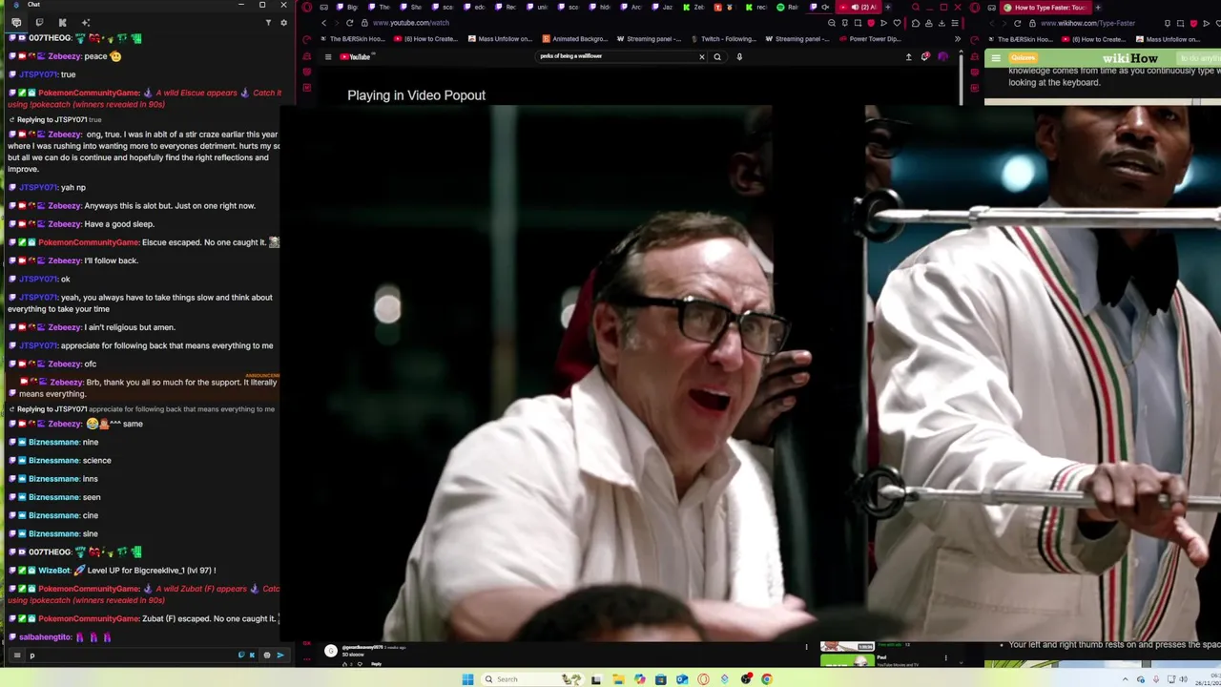Open the wikiHow Quizzes button
This screenshot has height=687, width=1221.
point(1023,58)
